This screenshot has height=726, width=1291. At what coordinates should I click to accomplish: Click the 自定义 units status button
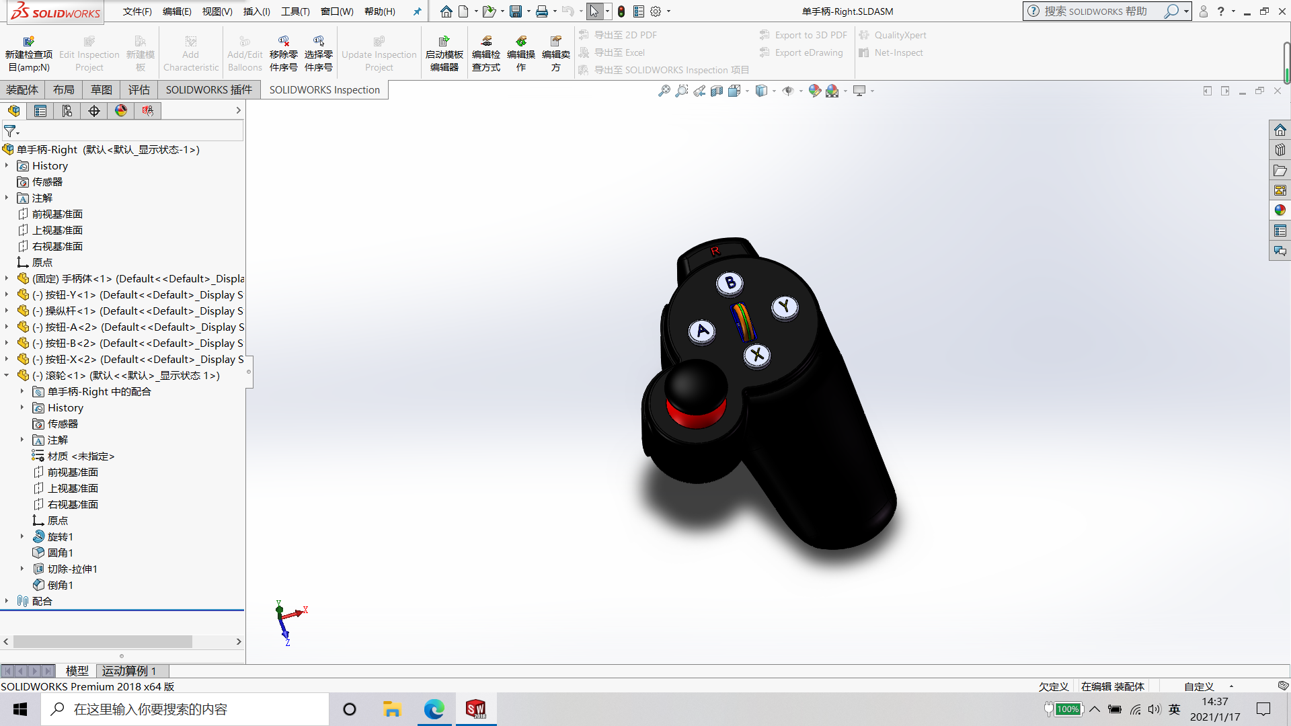coord(1199,686)
